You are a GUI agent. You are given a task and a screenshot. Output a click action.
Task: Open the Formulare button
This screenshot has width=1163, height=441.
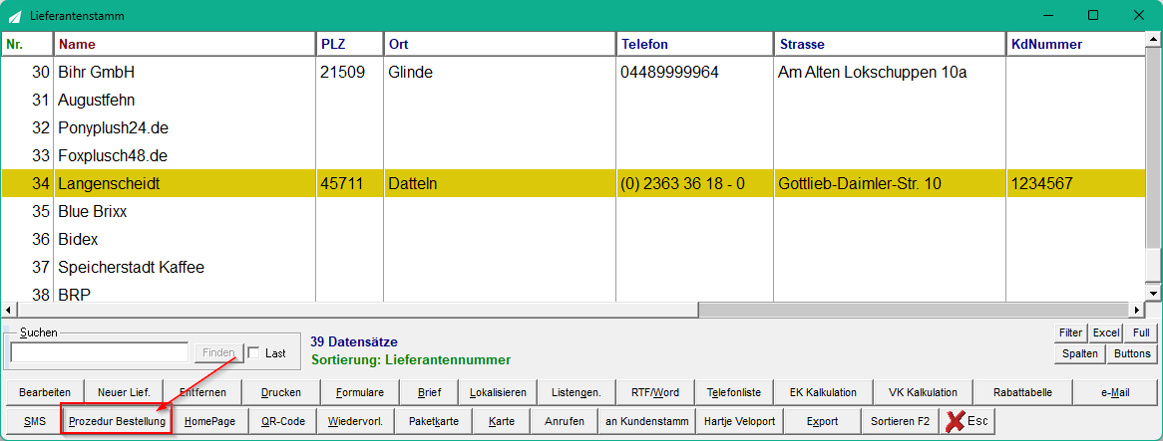click(360, 392)
